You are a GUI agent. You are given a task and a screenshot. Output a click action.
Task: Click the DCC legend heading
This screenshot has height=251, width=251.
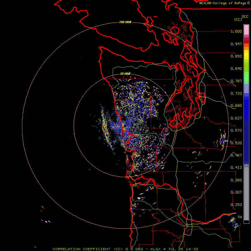click(x=245, y=17)
